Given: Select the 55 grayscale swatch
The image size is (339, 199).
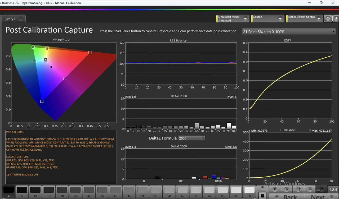Looking at the screenshot, I should [156, 191].
